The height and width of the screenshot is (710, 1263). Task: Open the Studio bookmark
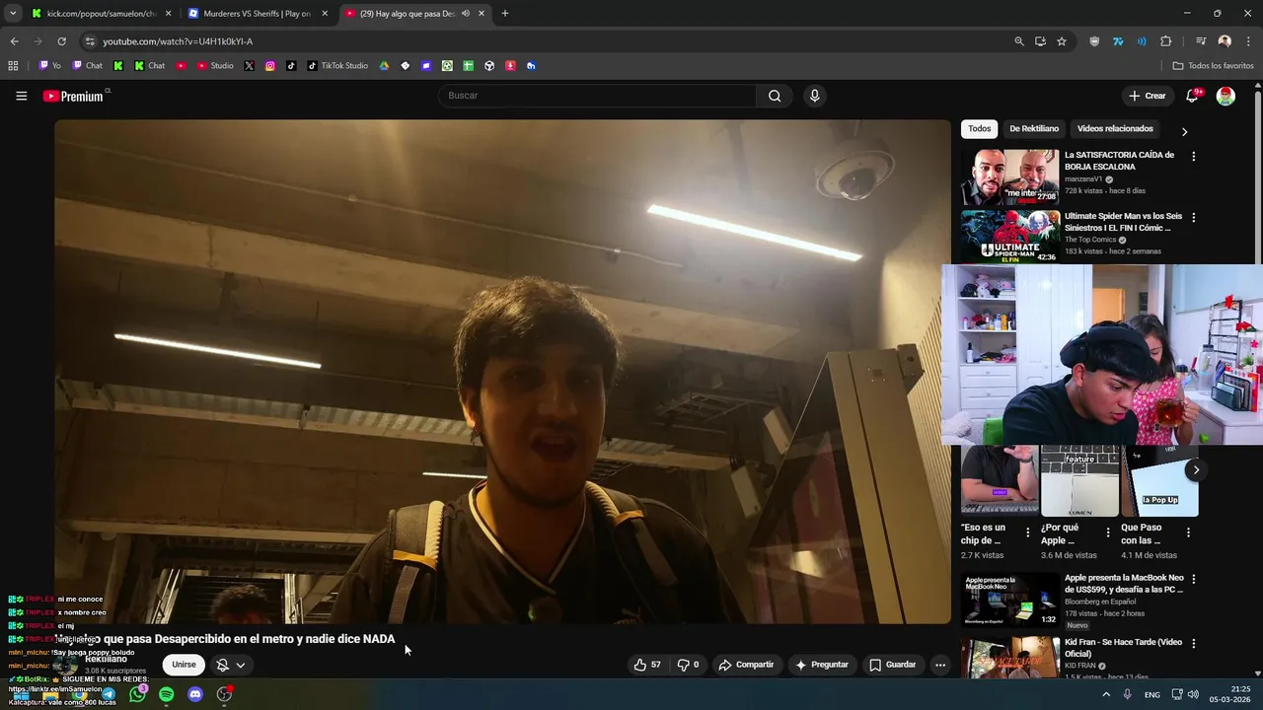pyautogui.click(x=215, y=66)
